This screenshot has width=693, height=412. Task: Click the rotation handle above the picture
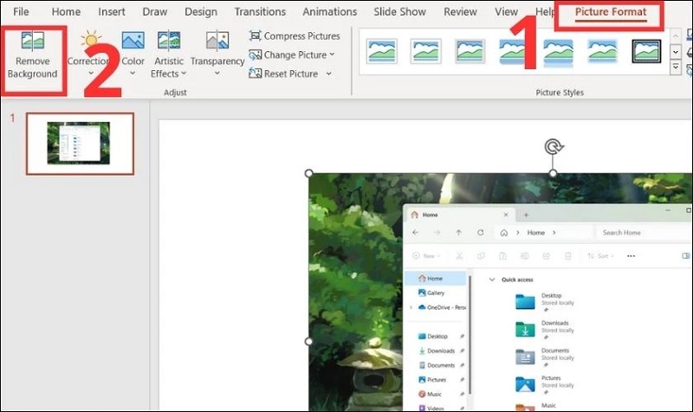click(x=554, y=146)
